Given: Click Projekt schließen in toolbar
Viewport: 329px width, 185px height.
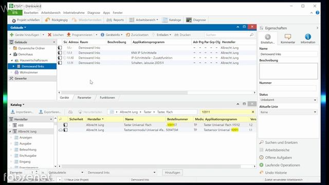Looking at the screenshot, I should pos(26,20).
